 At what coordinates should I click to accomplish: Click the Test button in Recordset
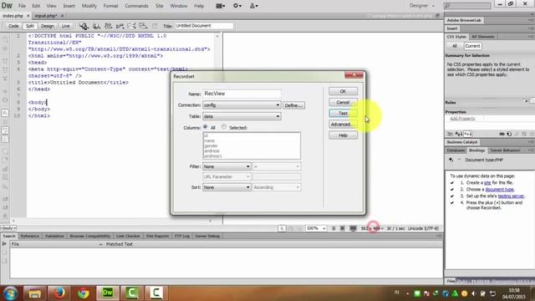click(x=343, y=114)
